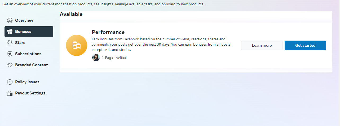Click the Performance bonus title

[108, 32]
